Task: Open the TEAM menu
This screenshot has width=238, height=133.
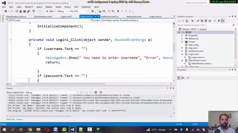Action: [x=58, y=7]
